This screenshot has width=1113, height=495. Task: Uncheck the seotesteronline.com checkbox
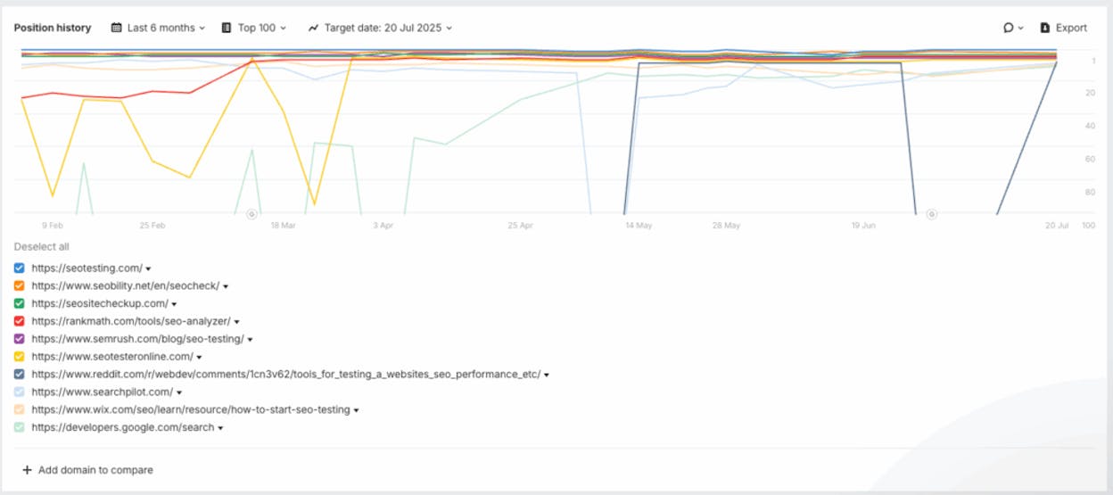[x=20, y=357]
